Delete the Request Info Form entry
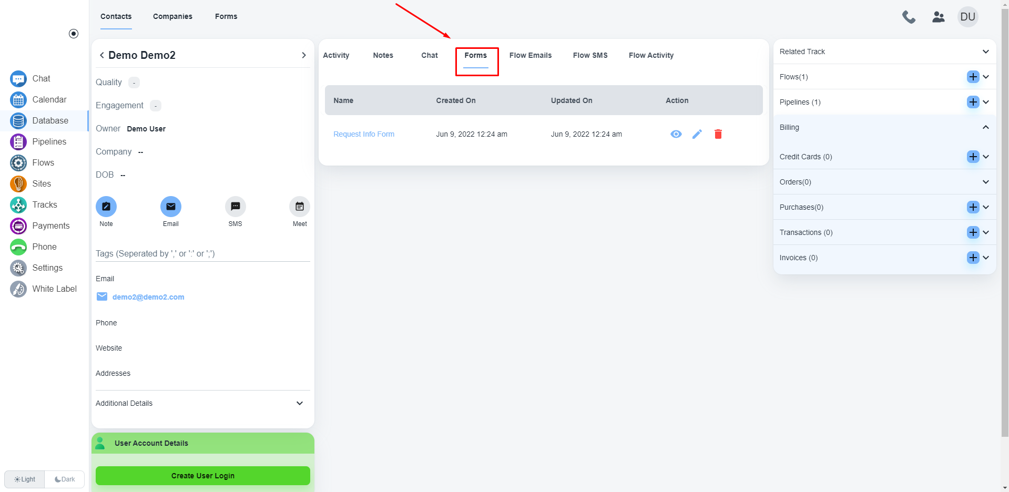This screenshot has height=492, width=1009. [x=718, y=134]
